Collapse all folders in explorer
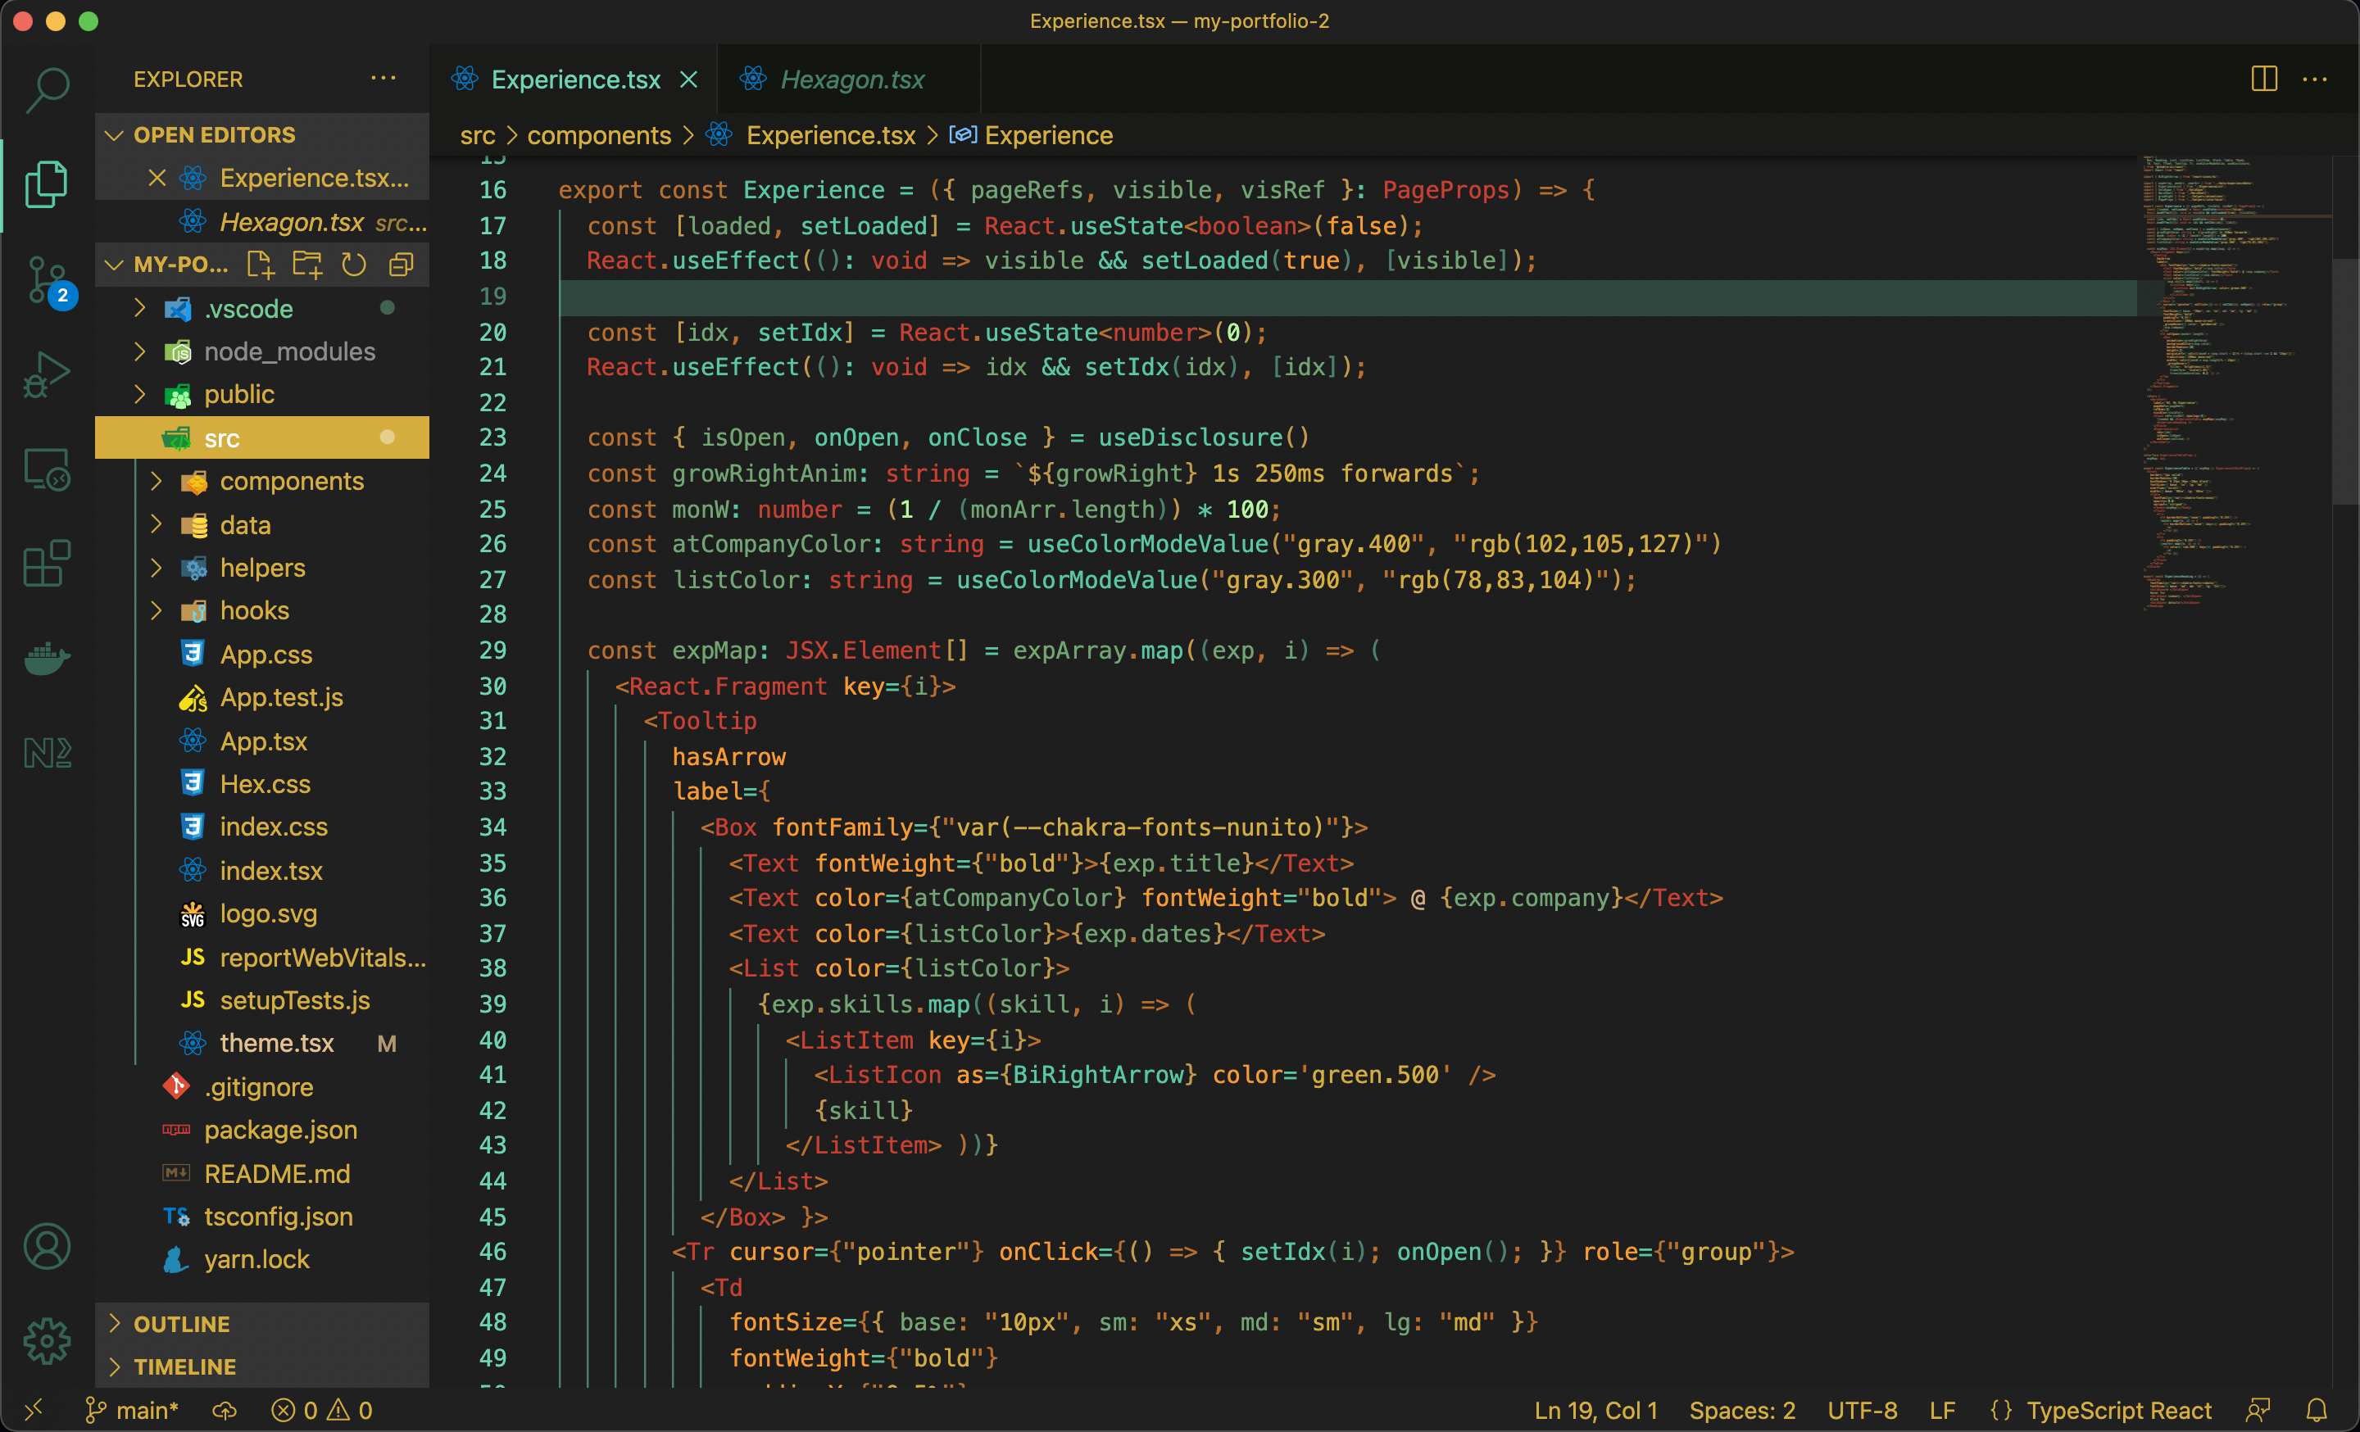Viewport: 2360px width, 1432px height. [x=402, y=265]
